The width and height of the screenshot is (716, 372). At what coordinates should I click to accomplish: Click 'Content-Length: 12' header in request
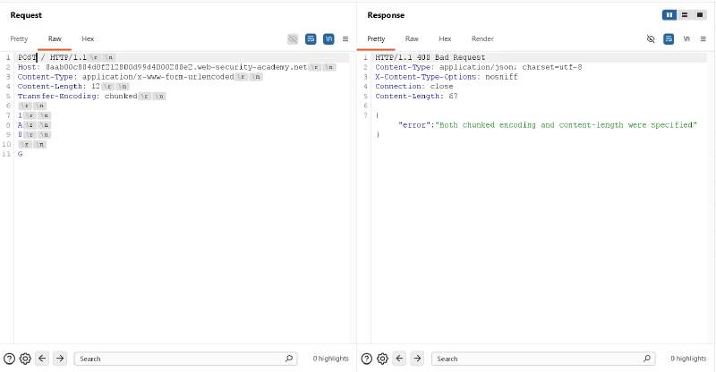(58, 86)
